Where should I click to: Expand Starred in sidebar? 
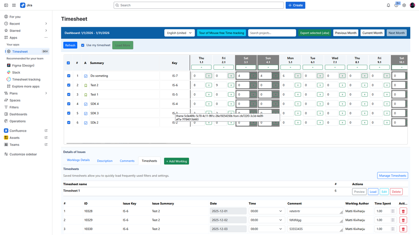click(46, 31)
